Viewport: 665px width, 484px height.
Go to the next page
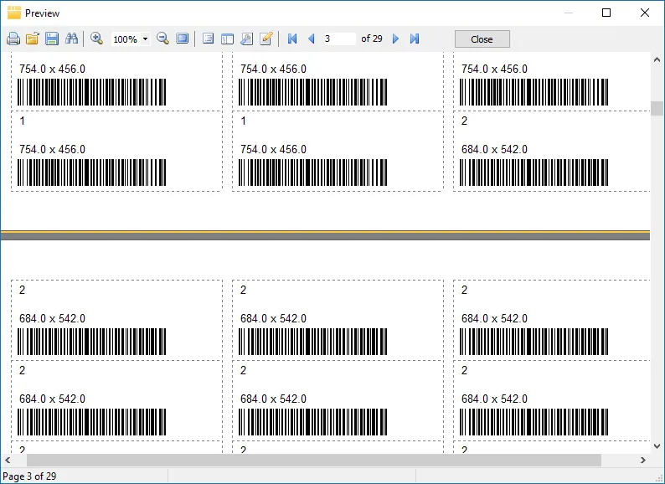point(395,39)
